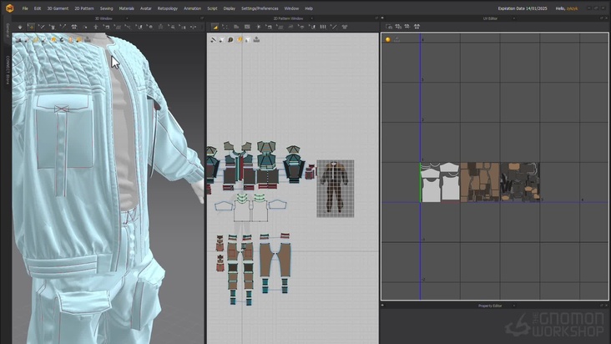
Task: Select the highlighted Select/Move tool in 3D toolbar
Action: 31,27
